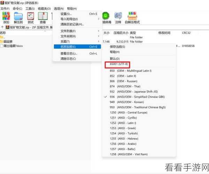Expand File List (文件列表) submenu
Viewport: 209px width, 174px height.
click(x=77, y=31)
